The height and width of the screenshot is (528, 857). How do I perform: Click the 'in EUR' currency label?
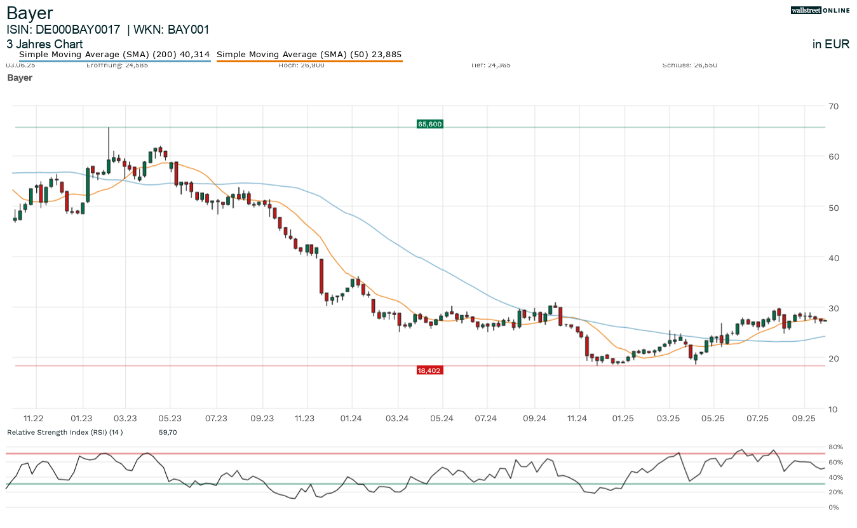point(831,44)
